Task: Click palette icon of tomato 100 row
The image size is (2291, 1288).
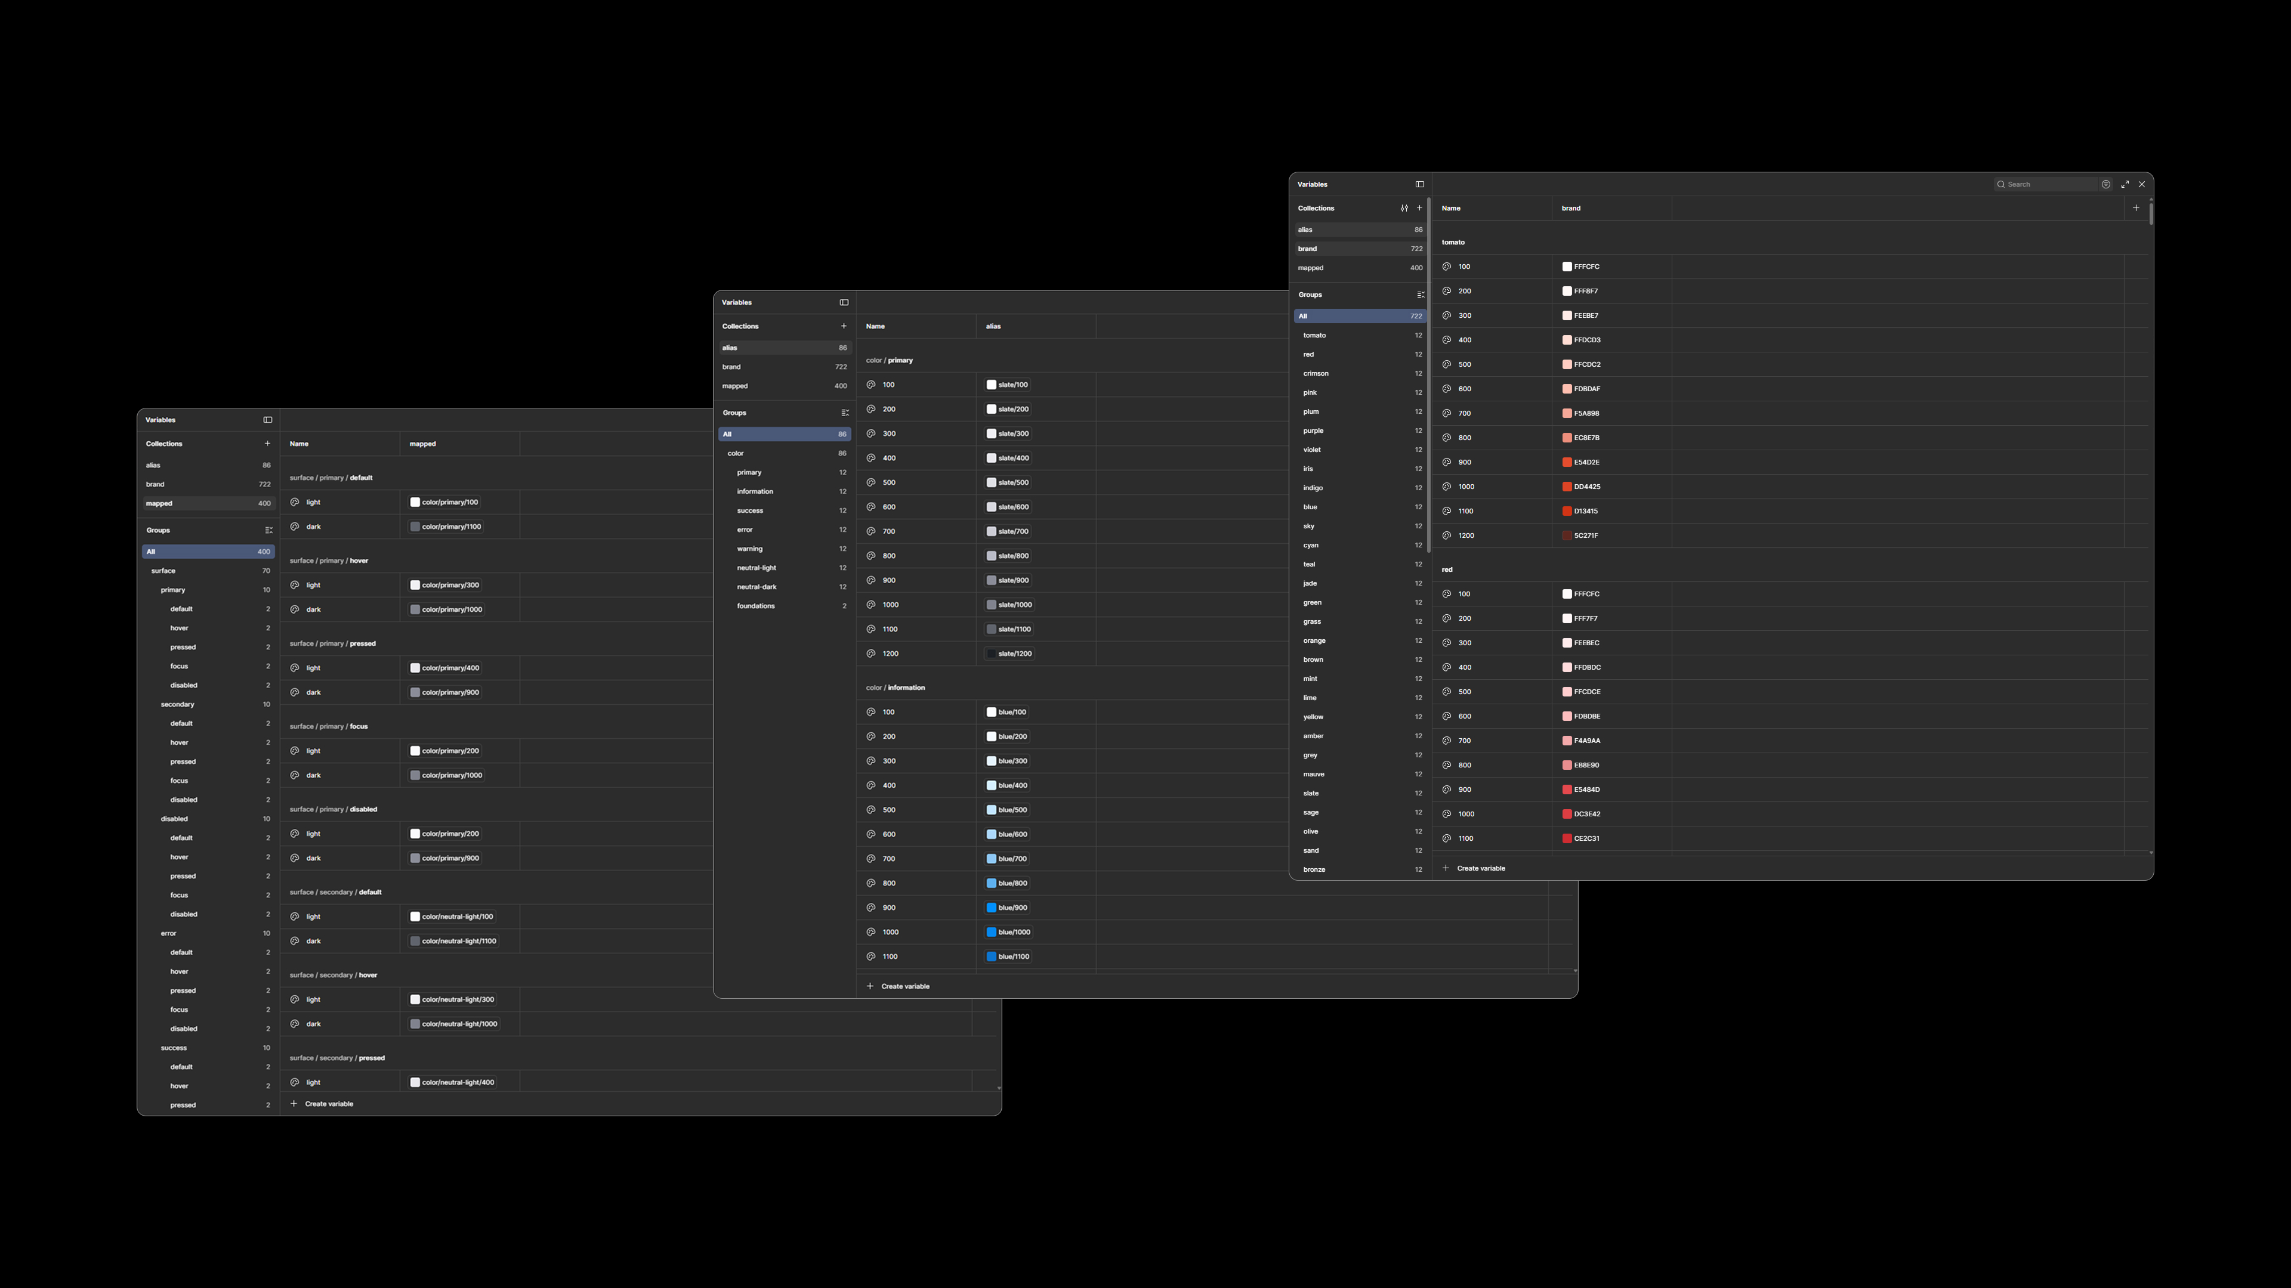Action: (1447, 267)
